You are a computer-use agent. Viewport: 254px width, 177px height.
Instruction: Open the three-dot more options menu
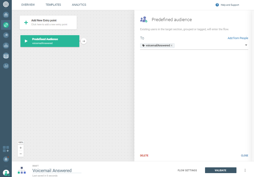[x=245, y=170]
